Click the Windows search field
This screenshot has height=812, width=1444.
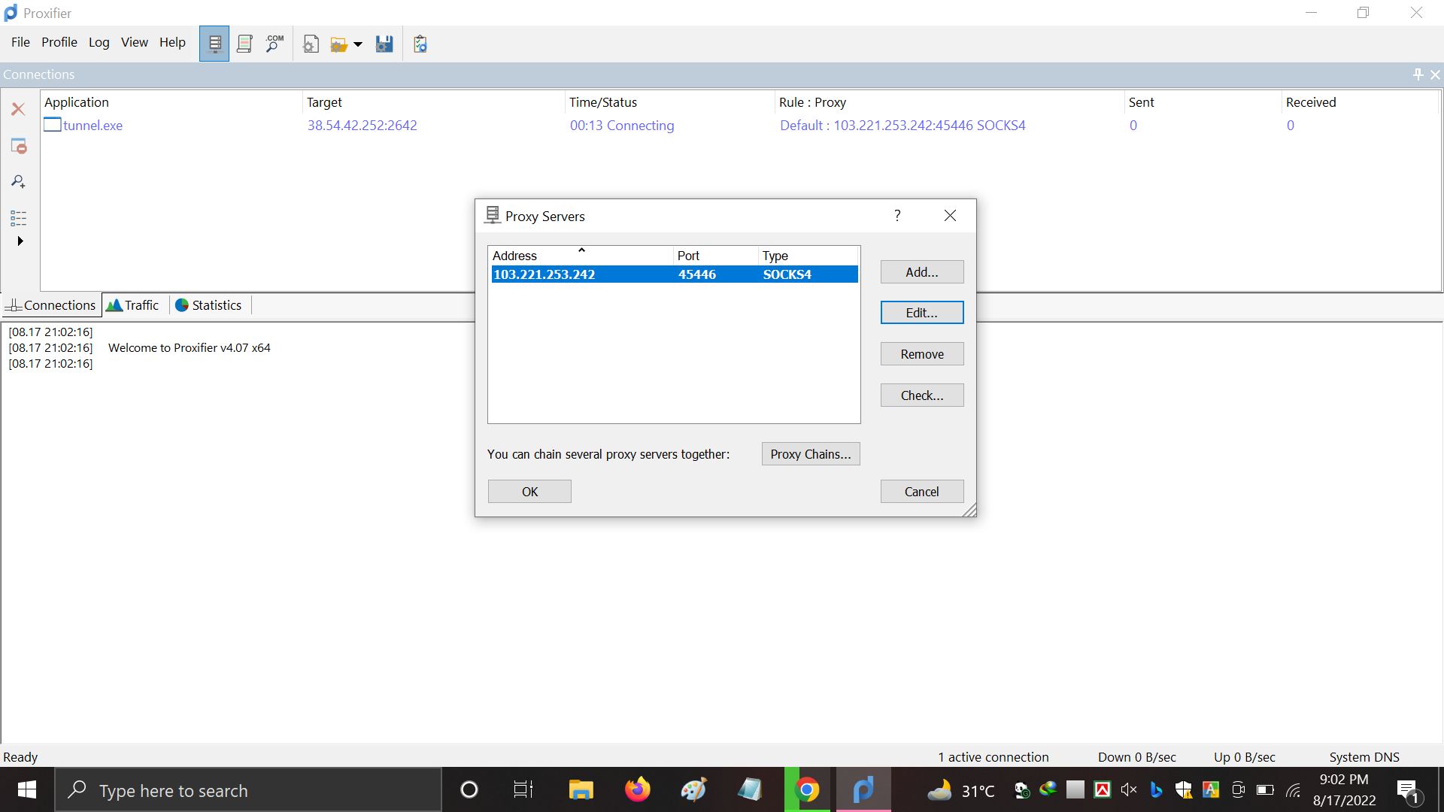point(248,789)
